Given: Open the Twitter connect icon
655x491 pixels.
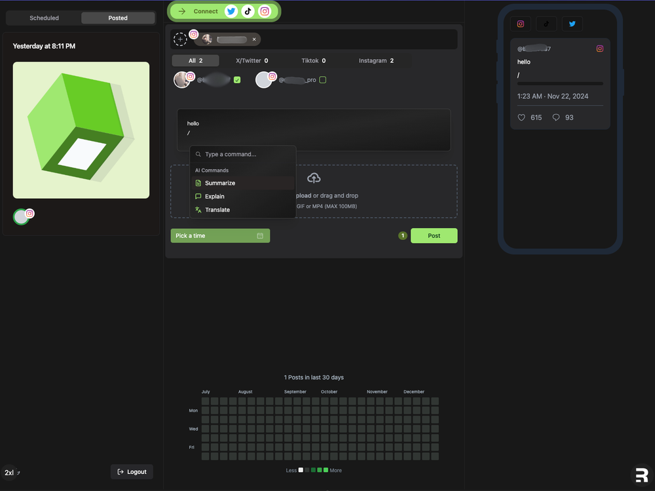Looking at the screenshot, I should 231,11.
